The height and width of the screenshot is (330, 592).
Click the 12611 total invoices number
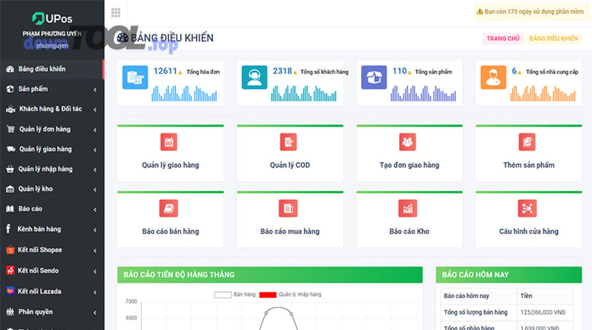coord(165,71)
